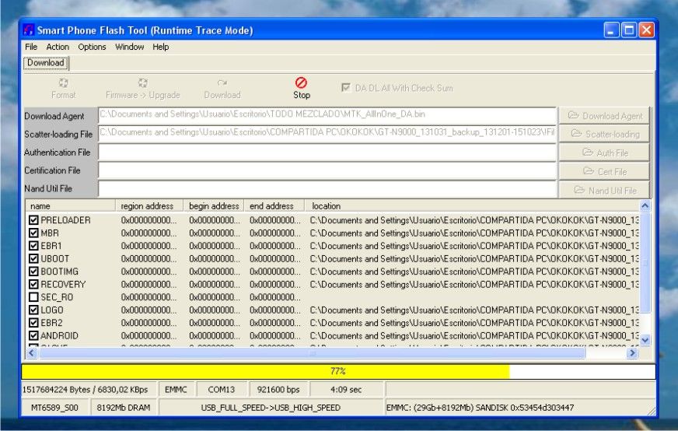Viewport: 678px width, 431px height.
Task: Click the 4:09 sec elapsed time
Action: click(346, 390)
